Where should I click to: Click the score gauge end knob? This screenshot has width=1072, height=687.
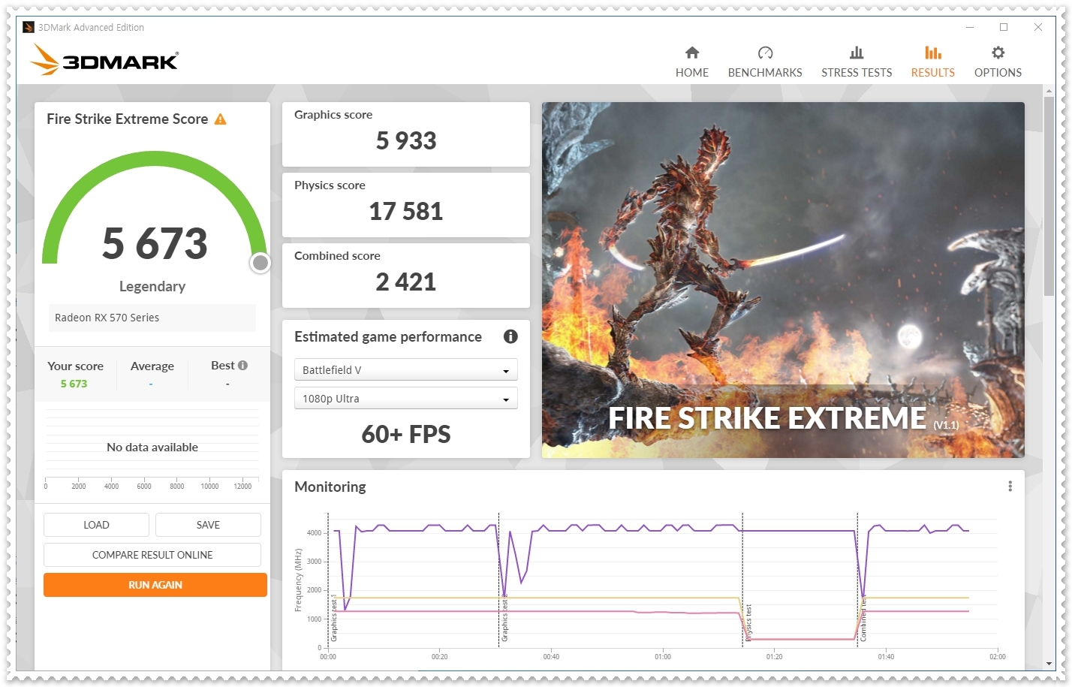point(260,263)
